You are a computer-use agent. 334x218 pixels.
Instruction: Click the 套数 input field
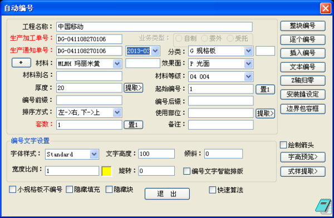point(89,125)
